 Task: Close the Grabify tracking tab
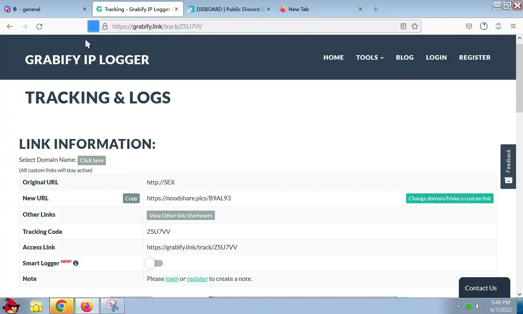point(177,9)
